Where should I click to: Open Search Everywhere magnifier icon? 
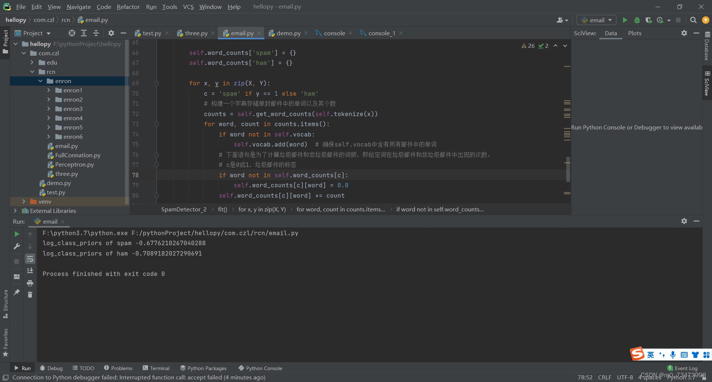[x=693, y=20]
